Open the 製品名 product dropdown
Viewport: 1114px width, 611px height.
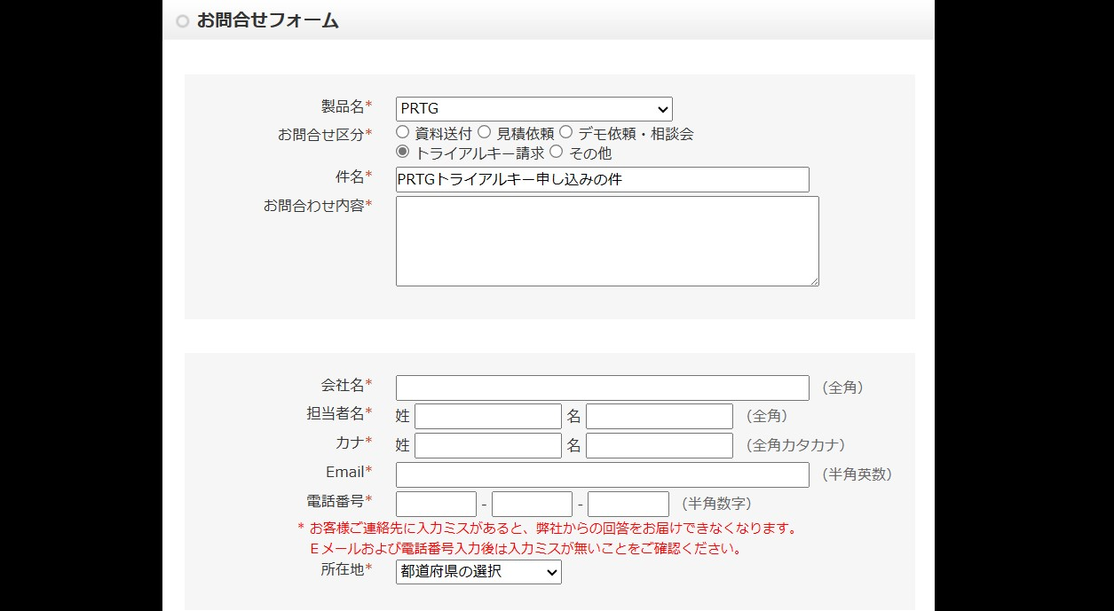[534, 109]
